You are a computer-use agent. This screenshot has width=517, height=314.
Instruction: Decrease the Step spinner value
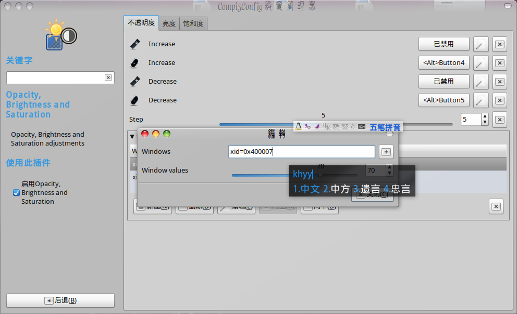pos(485,122)
